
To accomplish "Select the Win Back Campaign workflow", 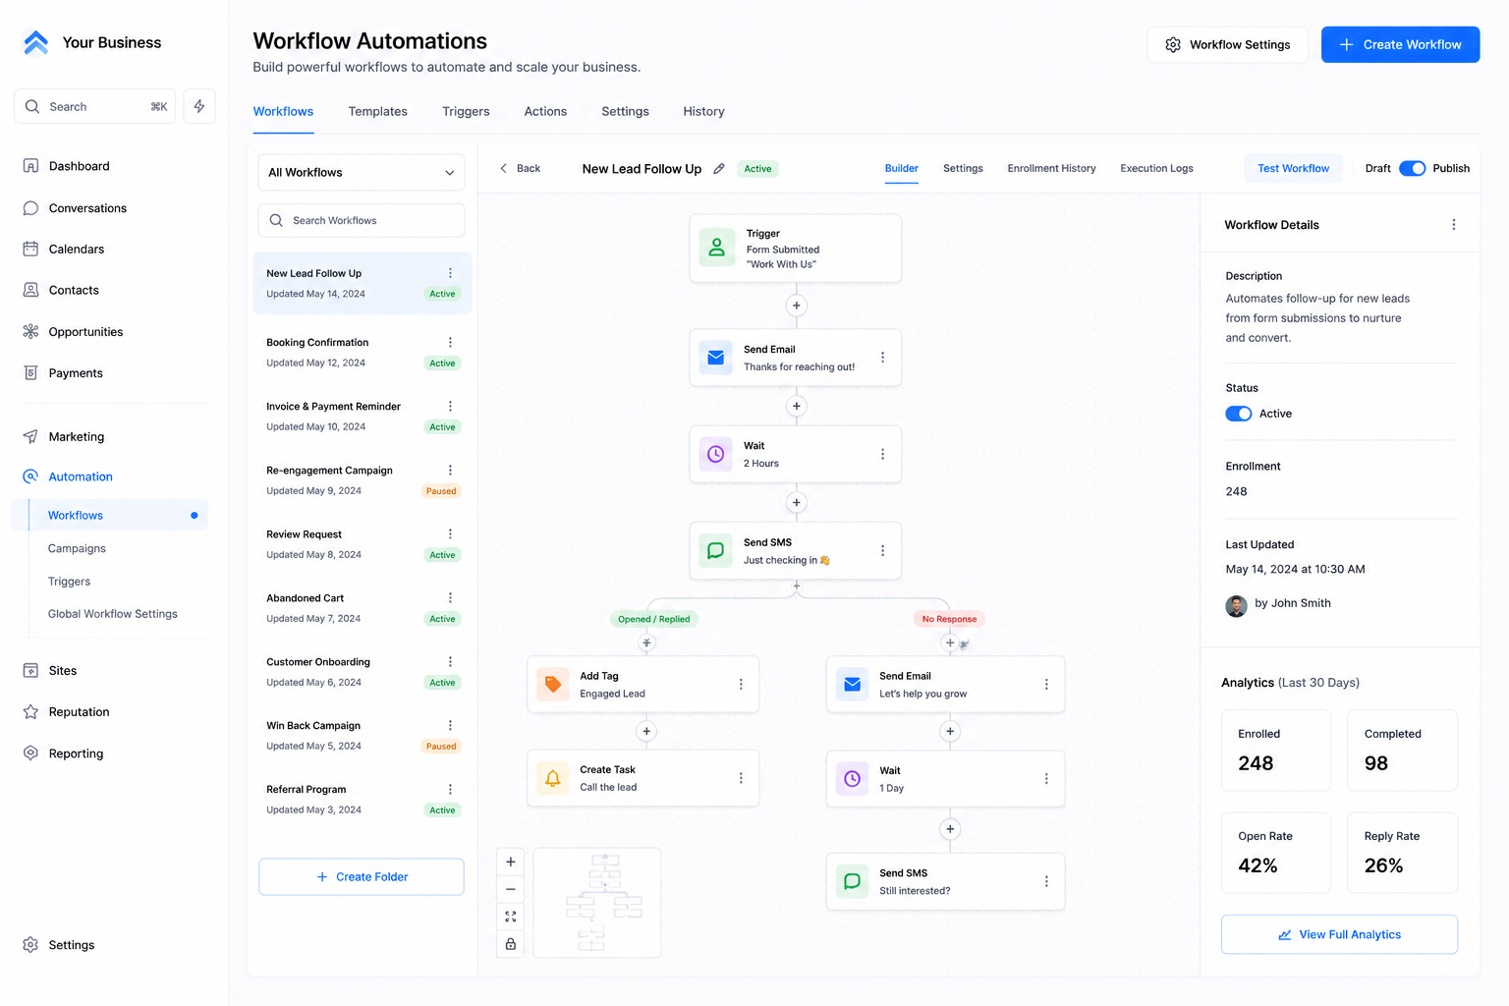I will tap(362, 736).
